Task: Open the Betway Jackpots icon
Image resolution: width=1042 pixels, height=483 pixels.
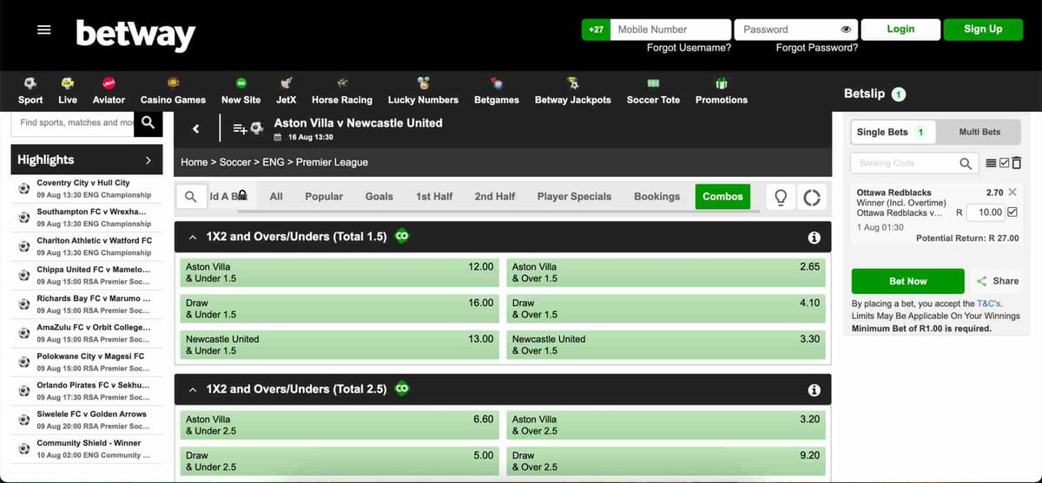Action: pos(572,83)
